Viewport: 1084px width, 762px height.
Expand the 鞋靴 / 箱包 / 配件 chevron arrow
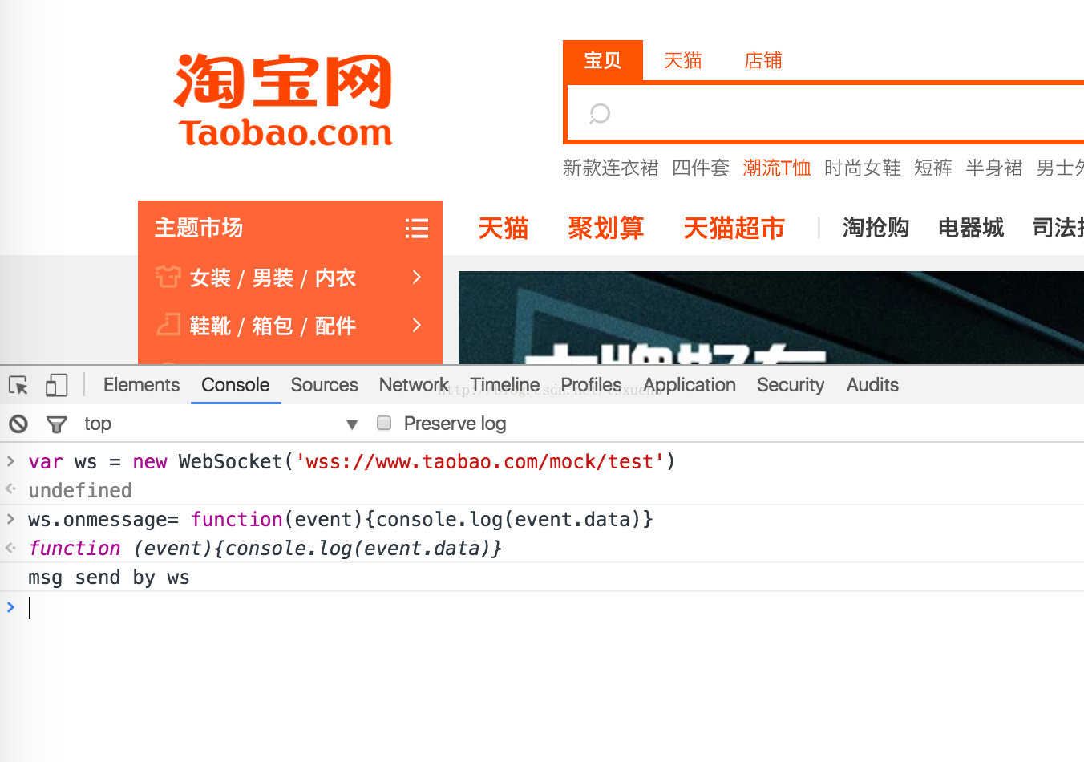pos(416,325)
